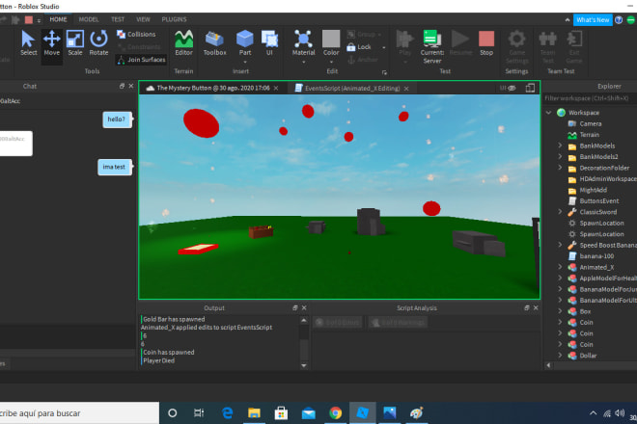Viewport: 637px width, 424px height.
Task: Click the Lock tool
Action: [x=359, y=47]
